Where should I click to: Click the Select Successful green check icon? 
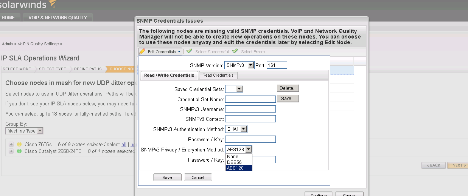189,51
